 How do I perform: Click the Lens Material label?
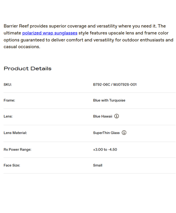click(x=15, y=133)
